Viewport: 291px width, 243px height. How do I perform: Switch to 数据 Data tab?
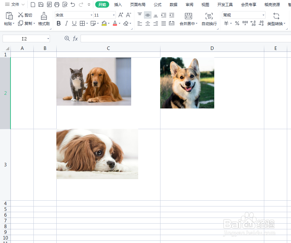(x=174, y=5)
